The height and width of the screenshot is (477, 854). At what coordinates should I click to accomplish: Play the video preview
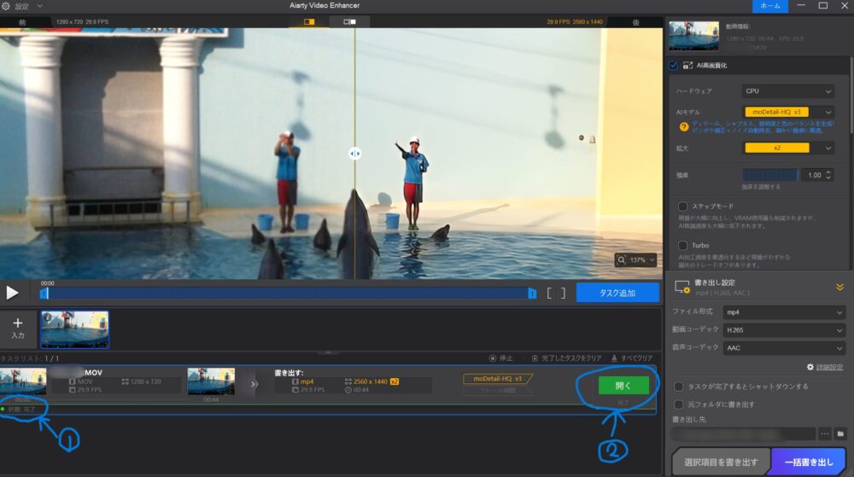[12, 293]
